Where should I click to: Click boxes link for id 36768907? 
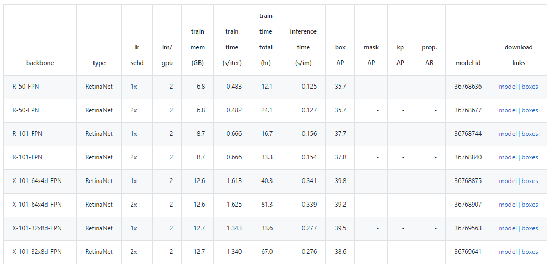pos(529,205)
